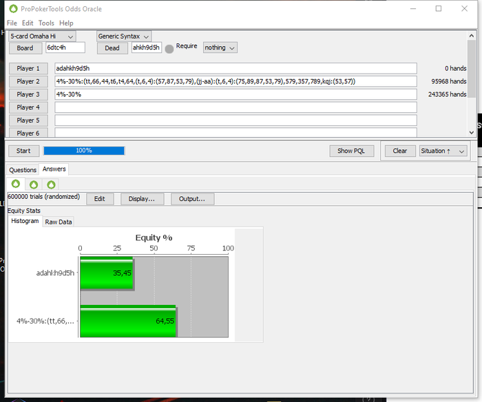The image size is (482, 402).
Task: Click the Board cards input field
Action: pos(65,47)
